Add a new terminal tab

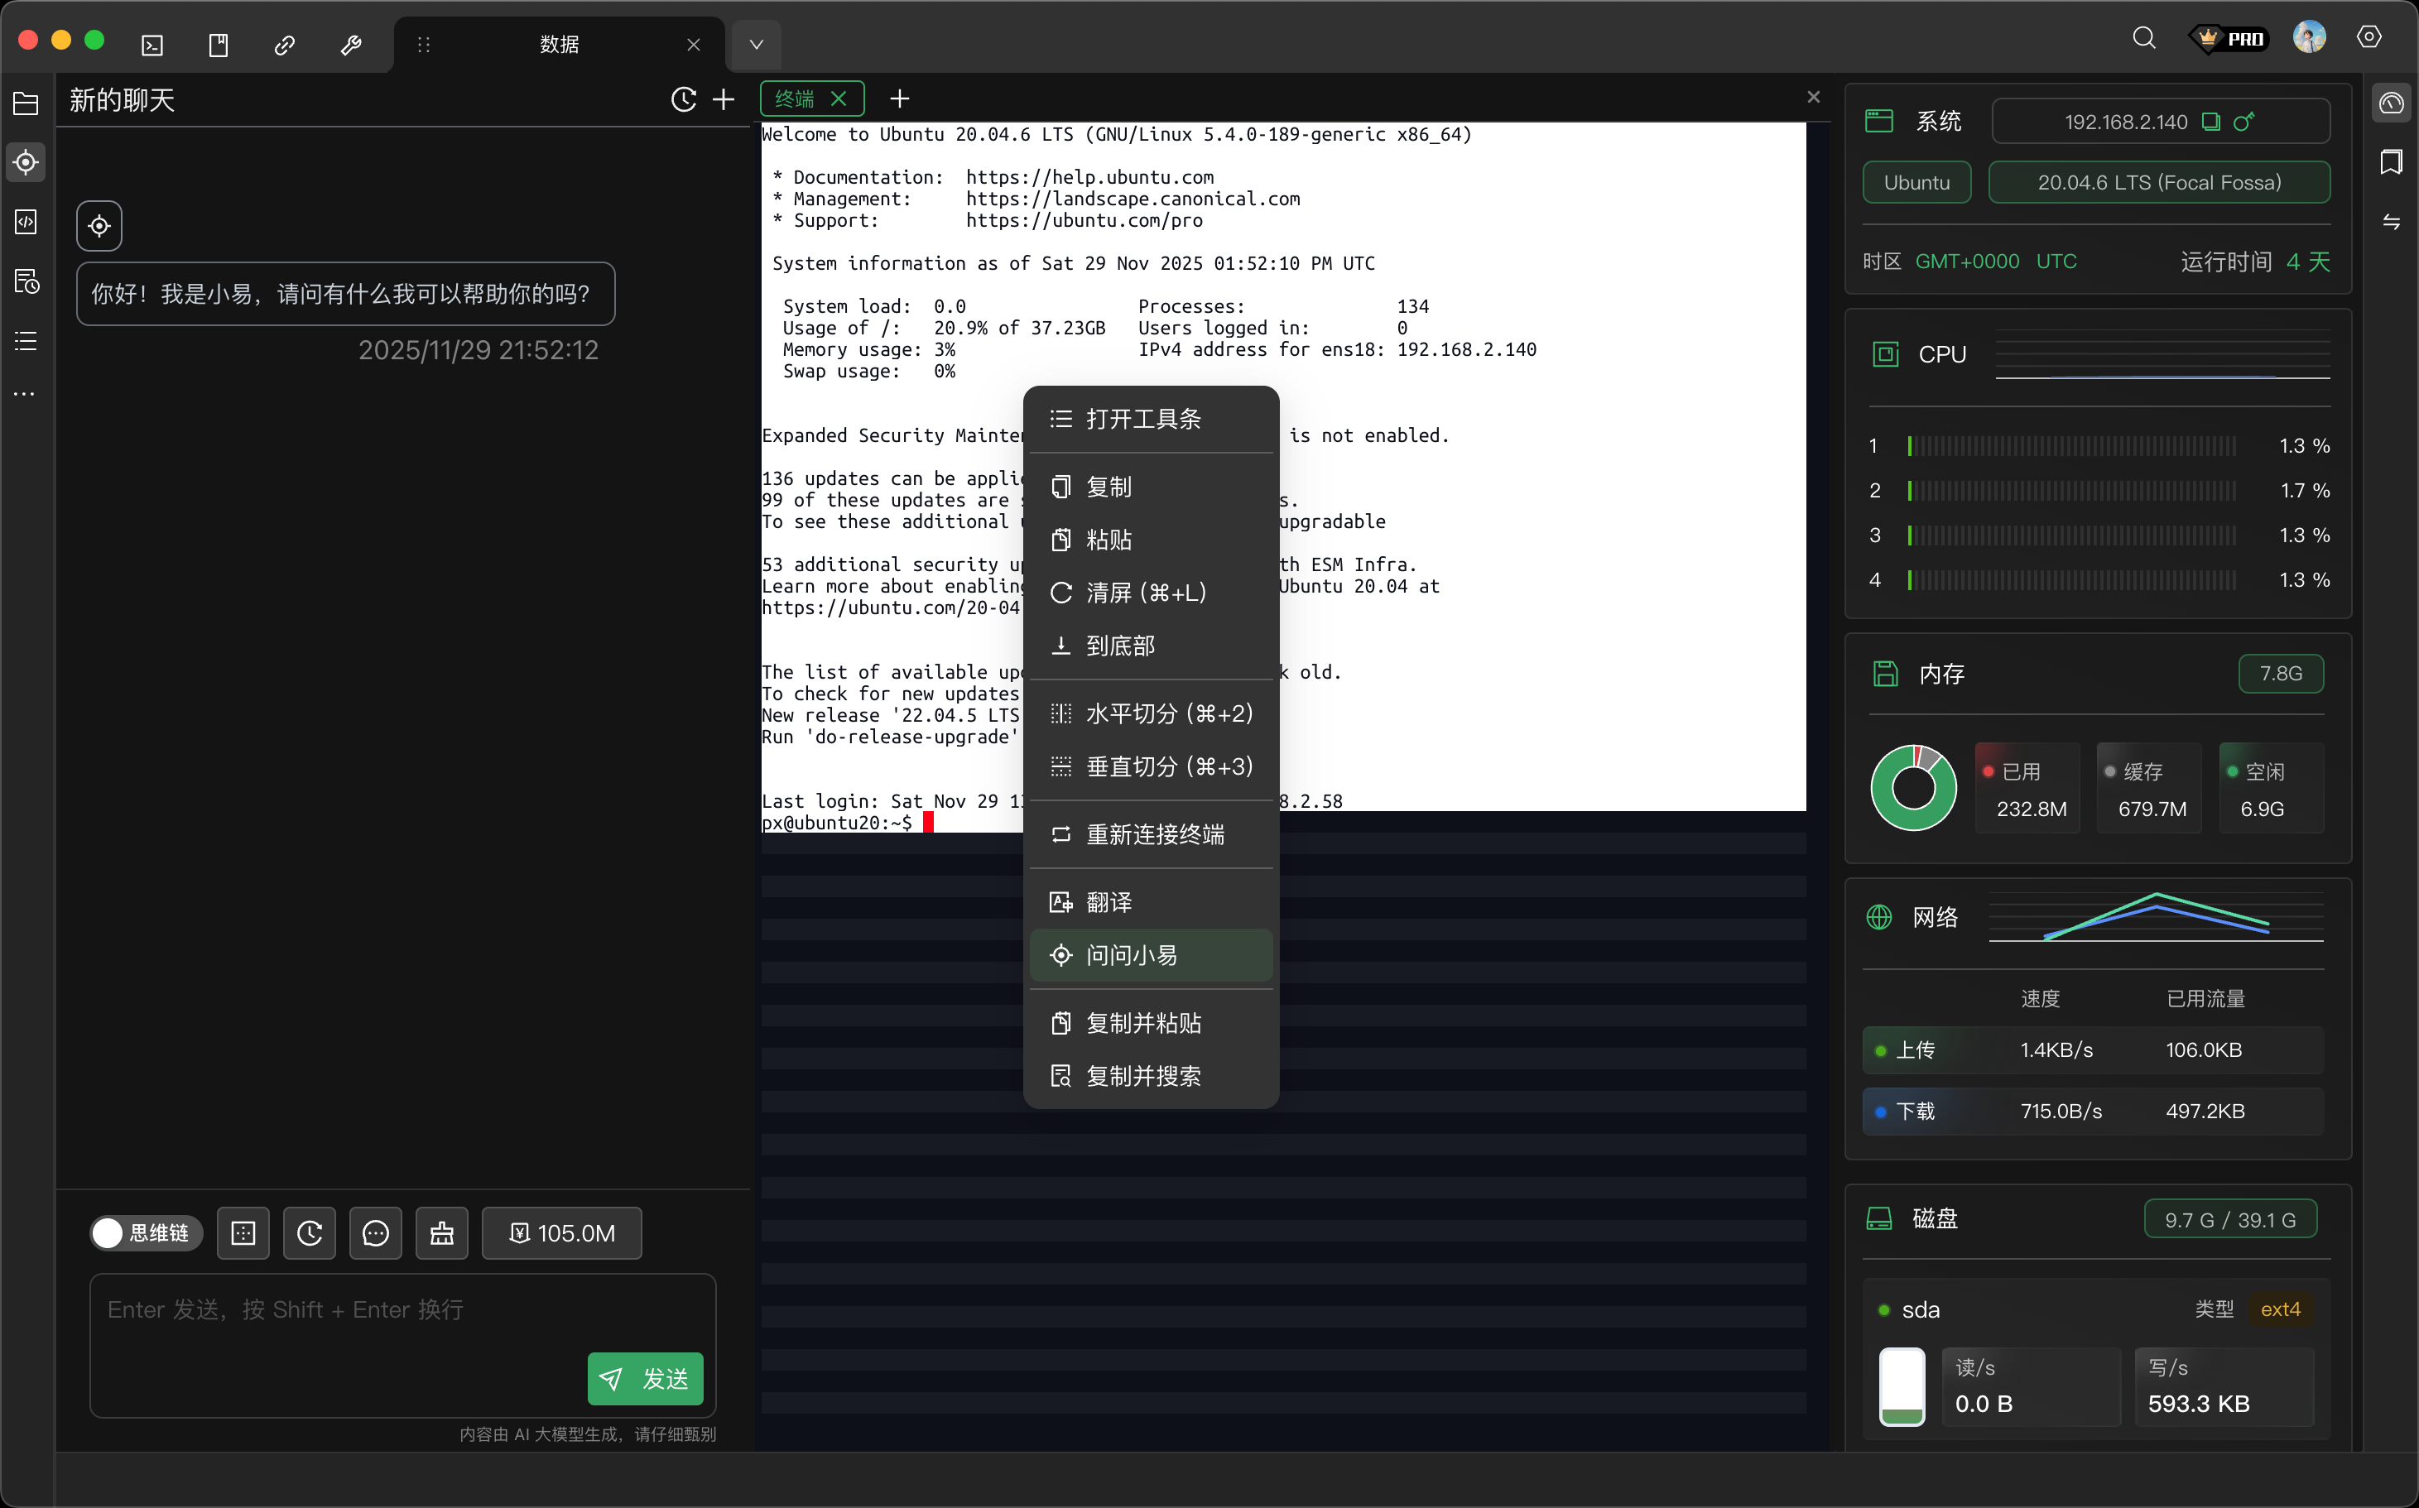(900, 98)
